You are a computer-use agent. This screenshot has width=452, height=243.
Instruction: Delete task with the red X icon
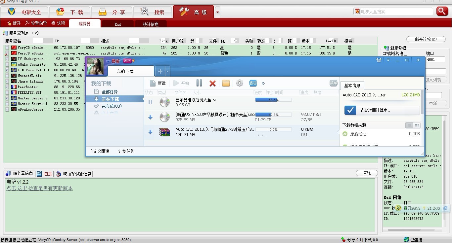point(212,83)
